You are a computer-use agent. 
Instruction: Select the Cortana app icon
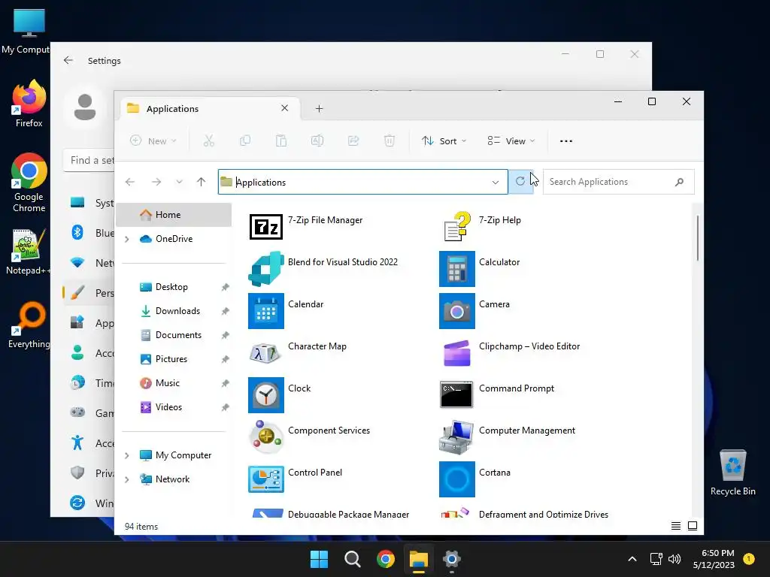click(456, 479)
